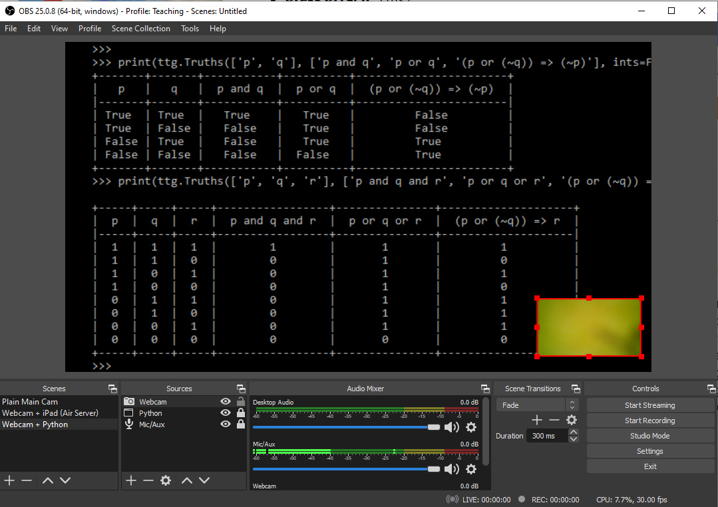This screenshot has height=507, width=718.
Task: Decrease transition duration with down arrow
Action: tap(574, 439)
